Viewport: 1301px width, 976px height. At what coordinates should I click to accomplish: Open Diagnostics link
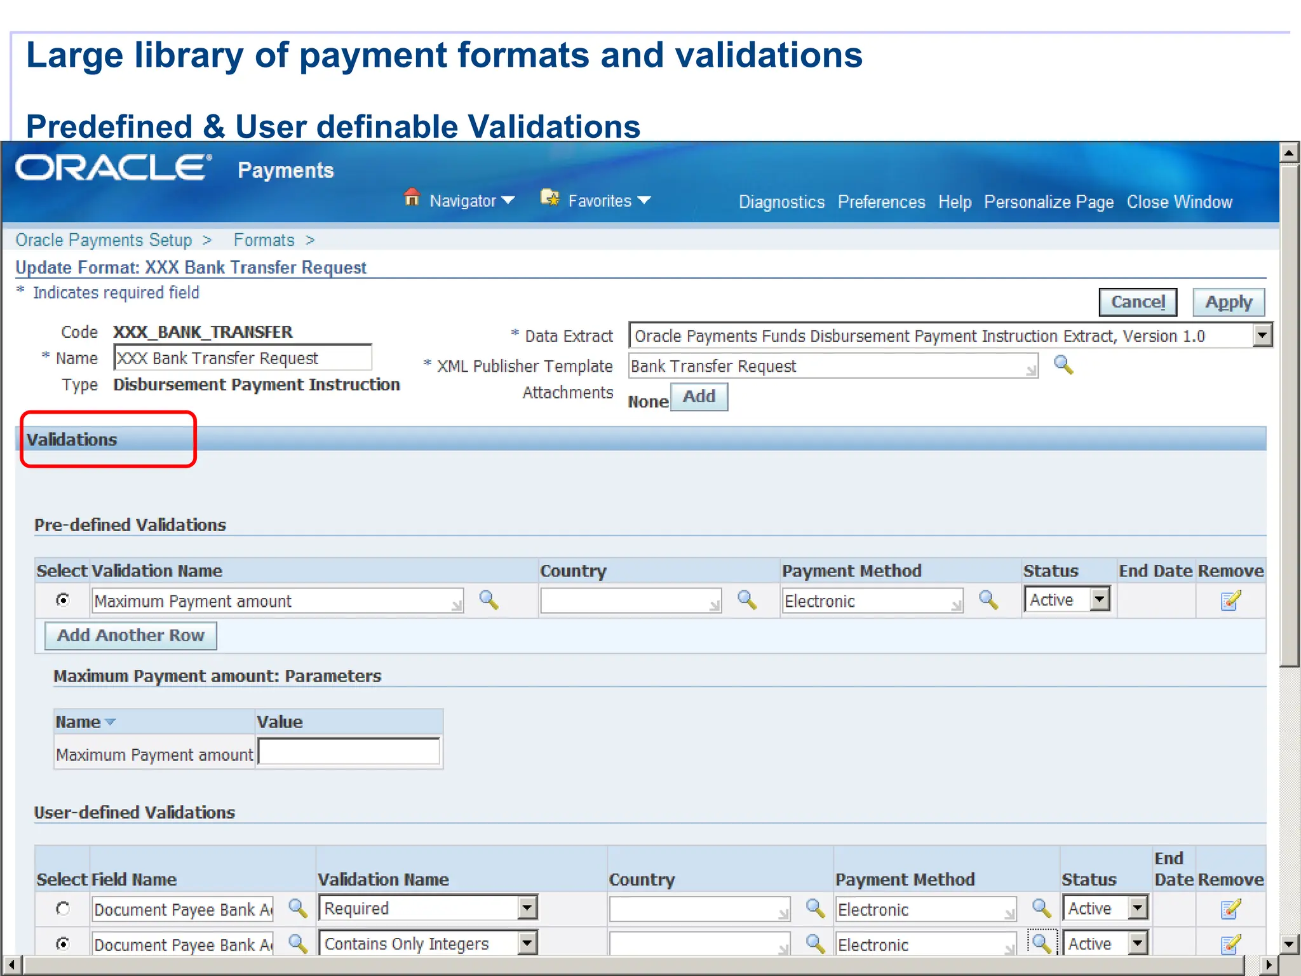pos(781,202)
